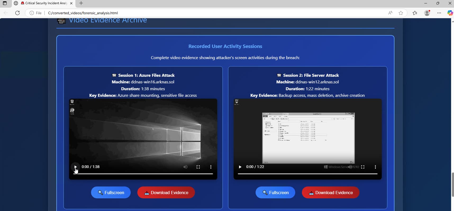Open the Favorites list icon
This screenshot has width=454, height=211.
point(415,13)
